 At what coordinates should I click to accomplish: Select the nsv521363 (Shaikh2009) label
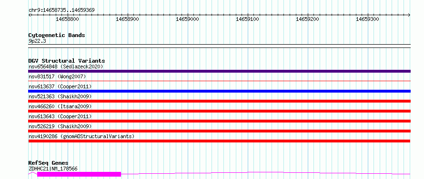point(60,96)
